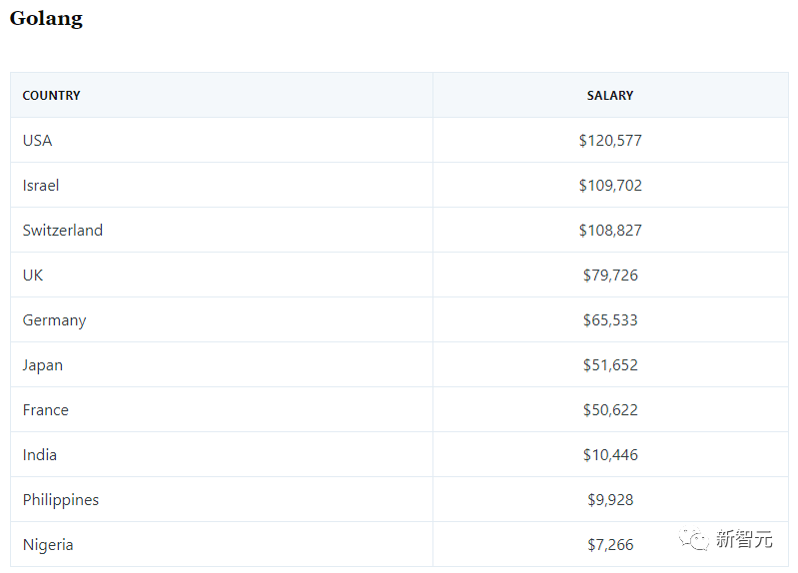Click the Israel country cell
This screenshot has width=798, height=573.
pyautogui.click(x=41, y=186)
